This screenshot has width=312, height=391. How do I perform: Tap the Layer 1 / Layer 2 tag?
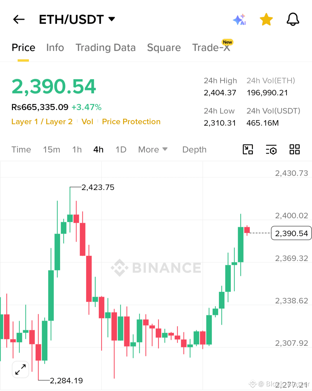click(x=42, y=121)
